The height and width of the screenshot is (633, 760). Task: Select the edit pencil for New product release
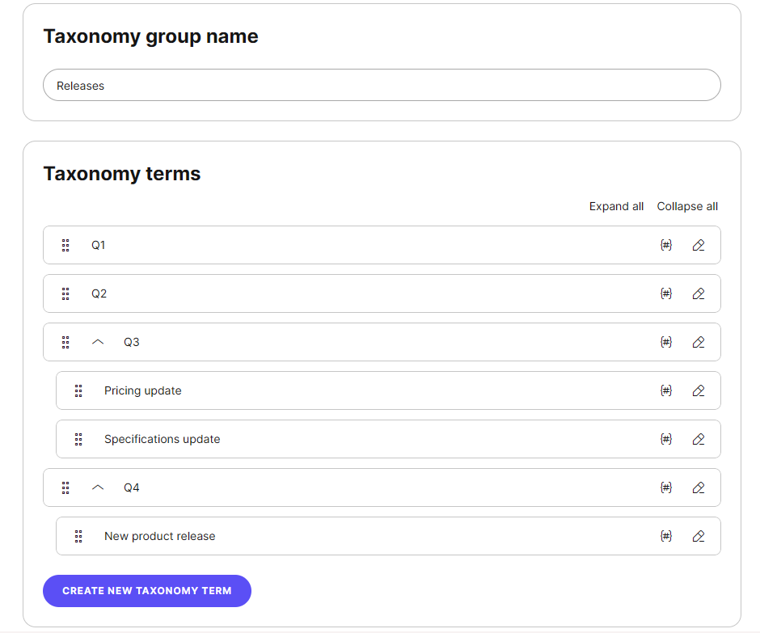(x=699, y=536)
